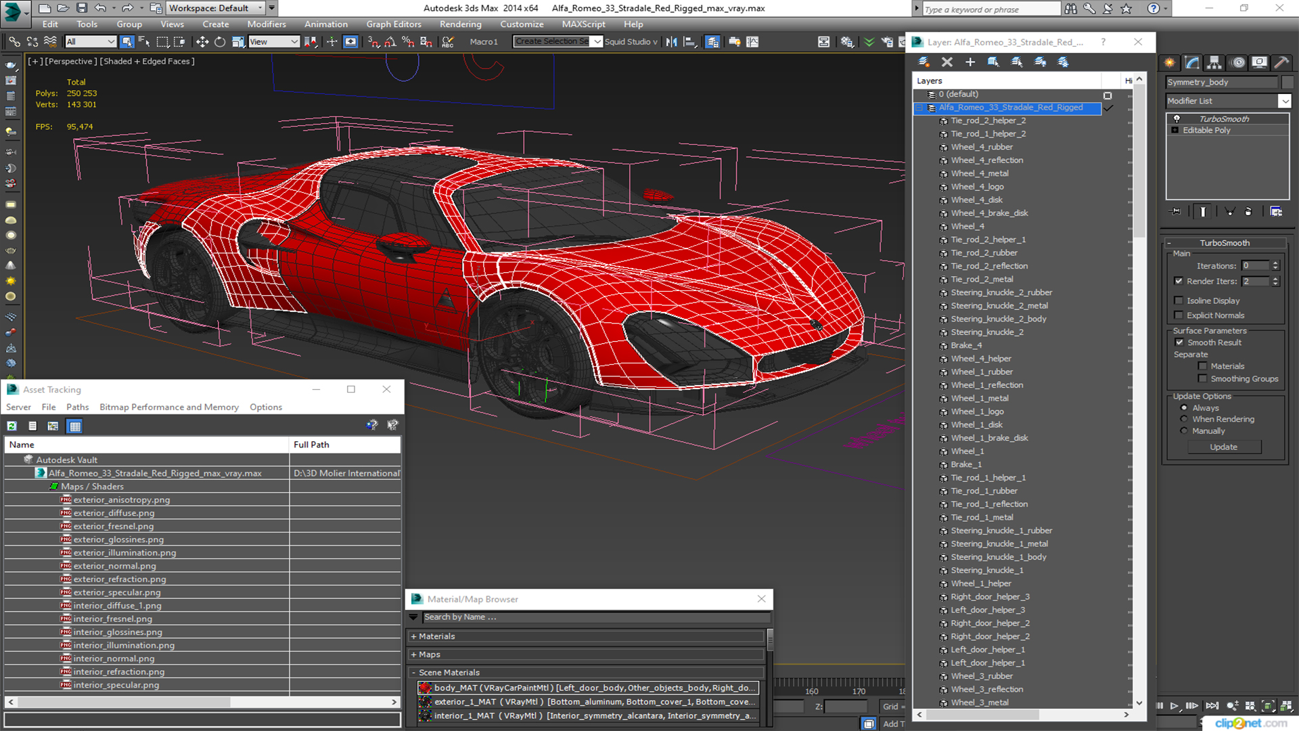
Task: Open the Modifiers menu
Action: pos(267,24)
